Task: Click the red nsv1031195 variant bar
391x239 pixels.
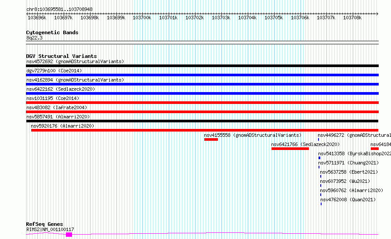Action: [x=202, y=103]
